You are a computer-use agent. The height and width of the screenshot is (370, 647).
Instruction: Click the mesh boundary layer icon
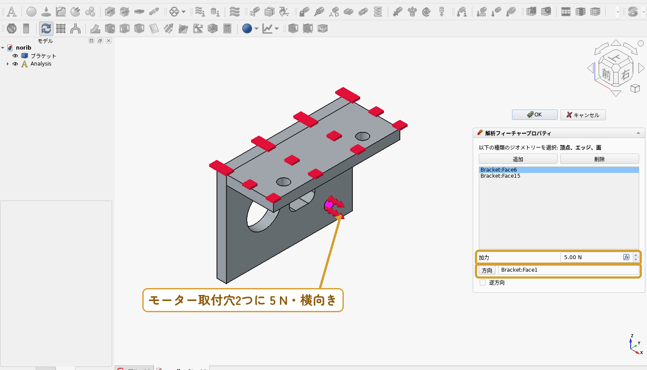point(566,12)
